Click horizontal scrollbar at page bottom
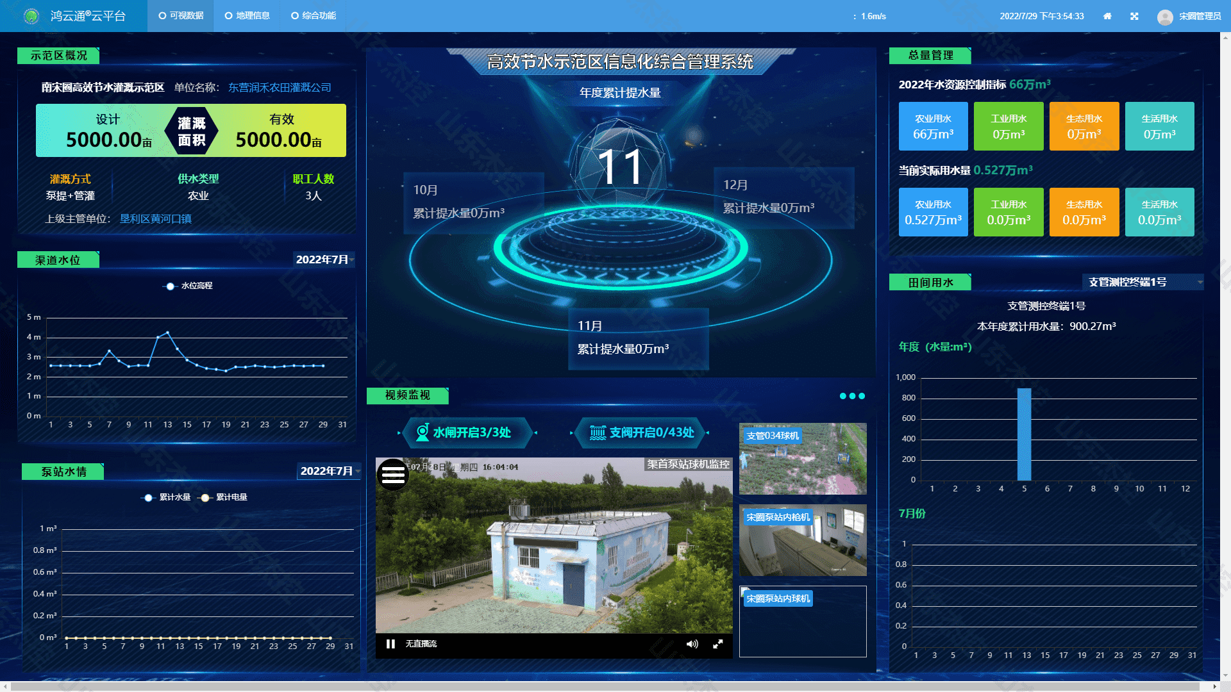This screenshot has width=1231, height=692. [606, 686]
